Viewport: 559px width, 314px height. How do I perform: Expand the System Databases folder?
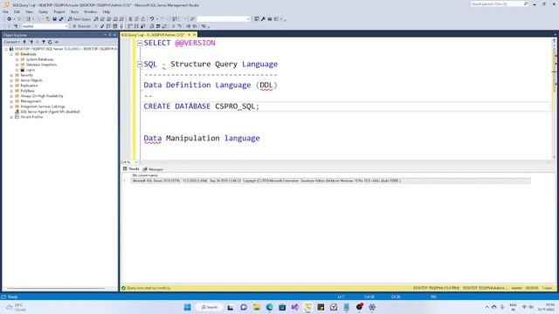[17, 60]
